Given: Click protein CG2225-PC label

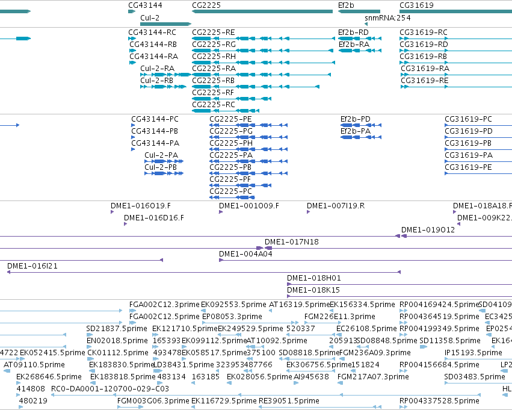Looking at the screenshot, I should tap(230, 191).
